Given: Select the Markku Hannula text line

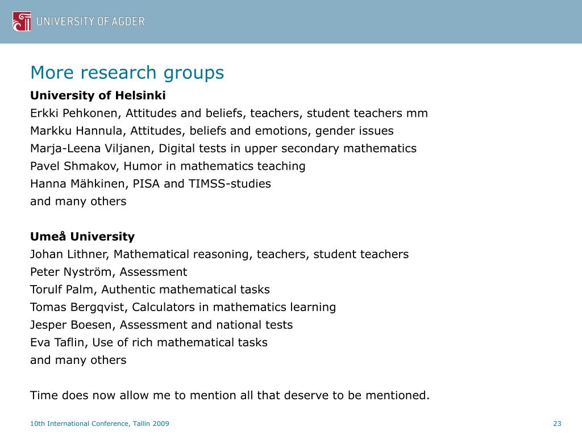Looking at the screenshot, I should pyautogui.click(x=212, y=131).
